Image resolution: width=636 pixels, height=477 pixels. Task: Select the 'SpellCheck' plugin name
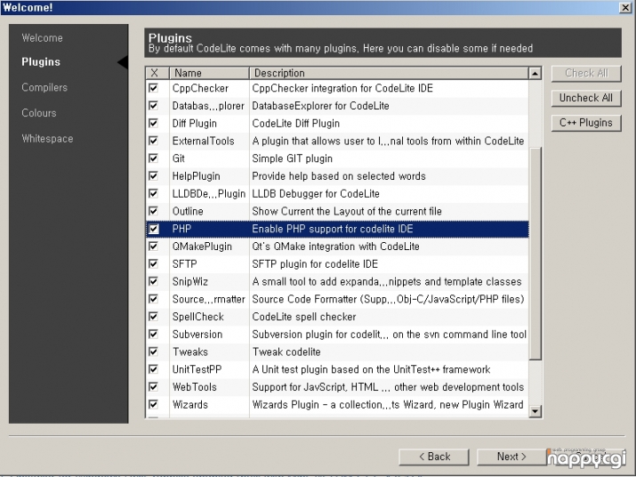coord(198,317)
